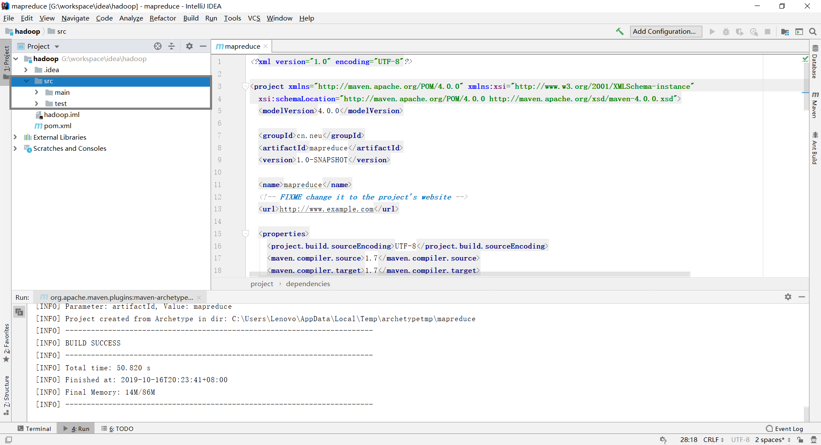The height and width of the screenshot is (445, 821).
Task: Close the maven-archetype Run tab
Action: tap(199, 297)
